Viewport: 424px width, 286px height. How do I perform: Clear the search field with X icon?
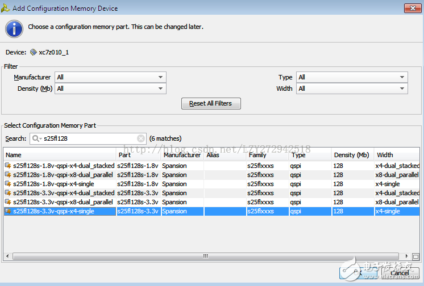(x=141, y=138)
